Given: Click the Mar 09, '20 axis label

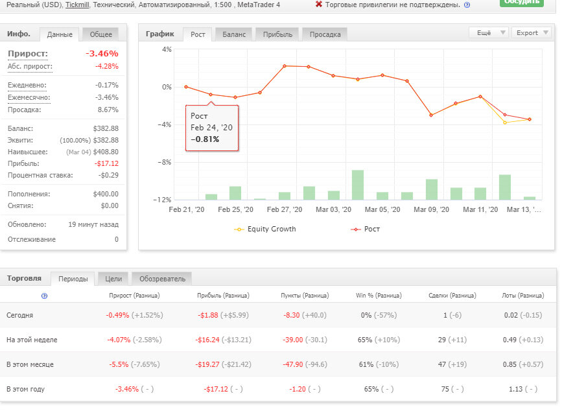Looking at the screenshot, I should [x=431, y=209].
